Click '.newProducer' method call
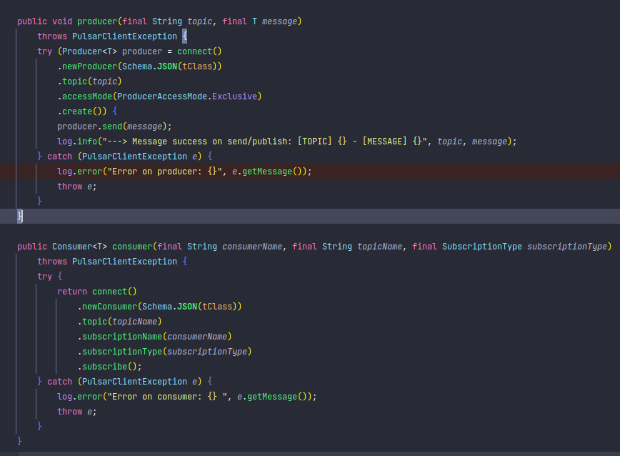The image size is (620, 456). (x=87, y=66)
